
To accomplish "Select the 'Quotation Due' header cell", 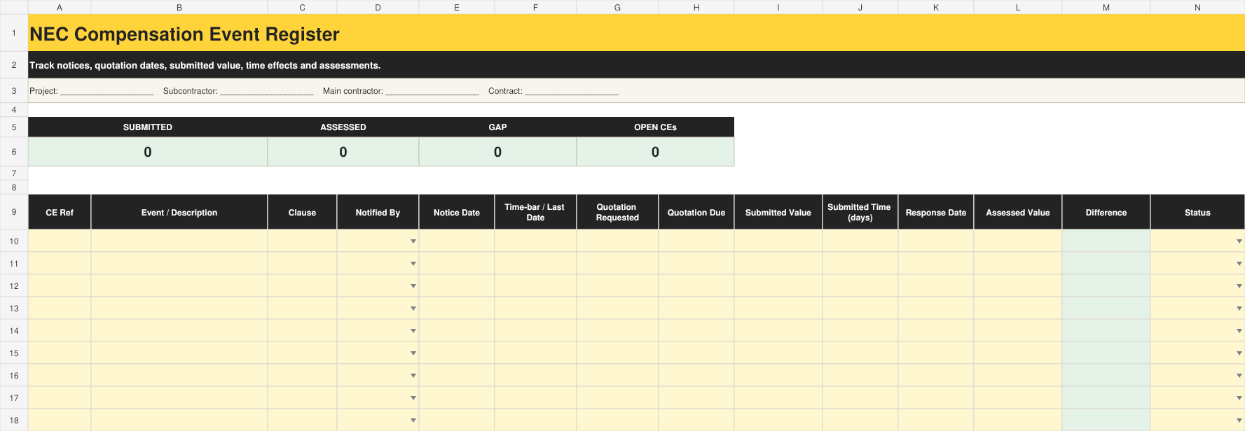I will (x=696, y=212).
